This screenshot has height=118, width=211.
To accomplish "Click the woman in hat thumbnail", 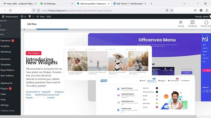I will (118, 61).
